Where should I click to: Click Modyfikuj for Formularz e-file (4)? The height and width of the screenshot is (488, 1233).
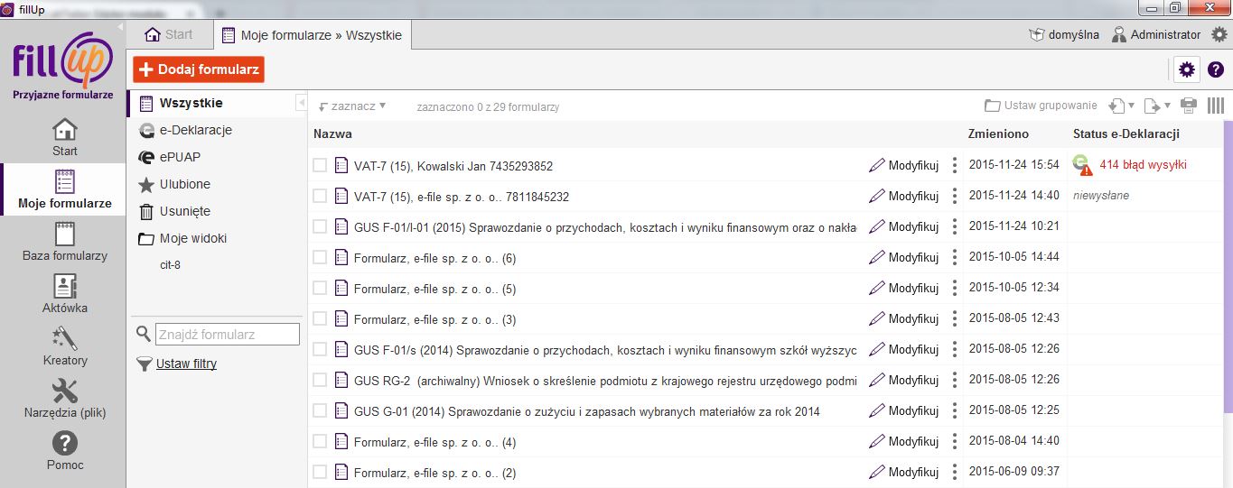click(x=904, y=441)
